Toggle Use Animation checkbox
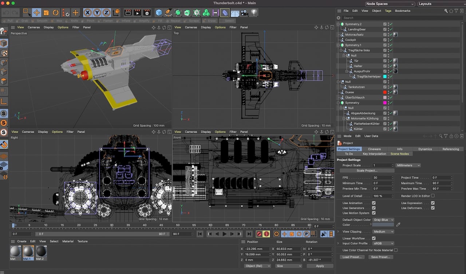466x274 pixels. 374,203
